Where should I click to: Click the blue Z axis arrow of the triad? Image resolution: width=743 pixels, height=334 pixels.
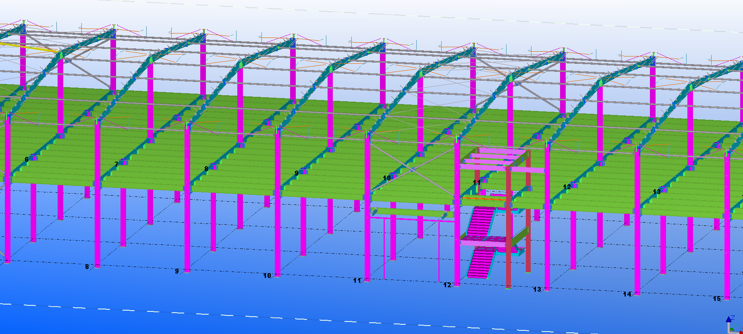coord(728,319)
